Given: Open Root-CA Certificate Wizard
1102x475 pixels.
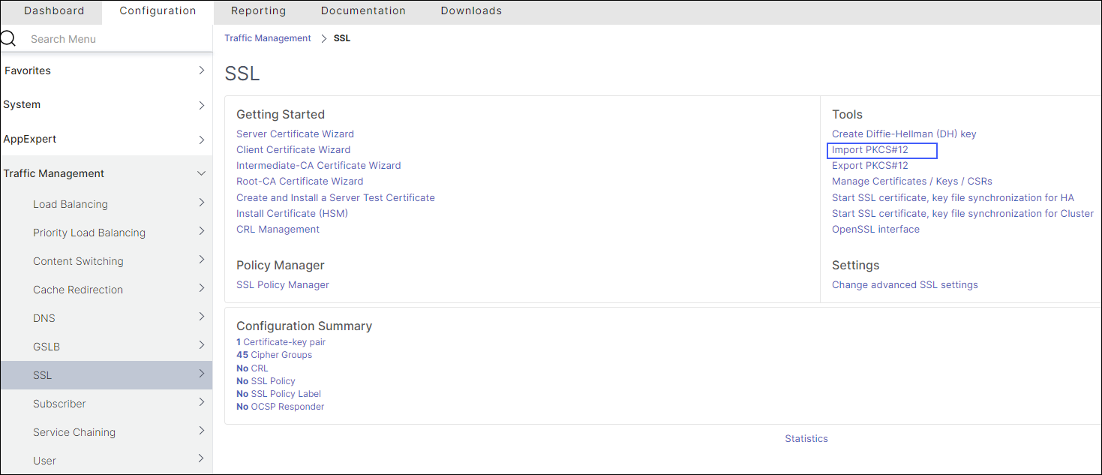Looking at the screenshot, I should 300,181.
